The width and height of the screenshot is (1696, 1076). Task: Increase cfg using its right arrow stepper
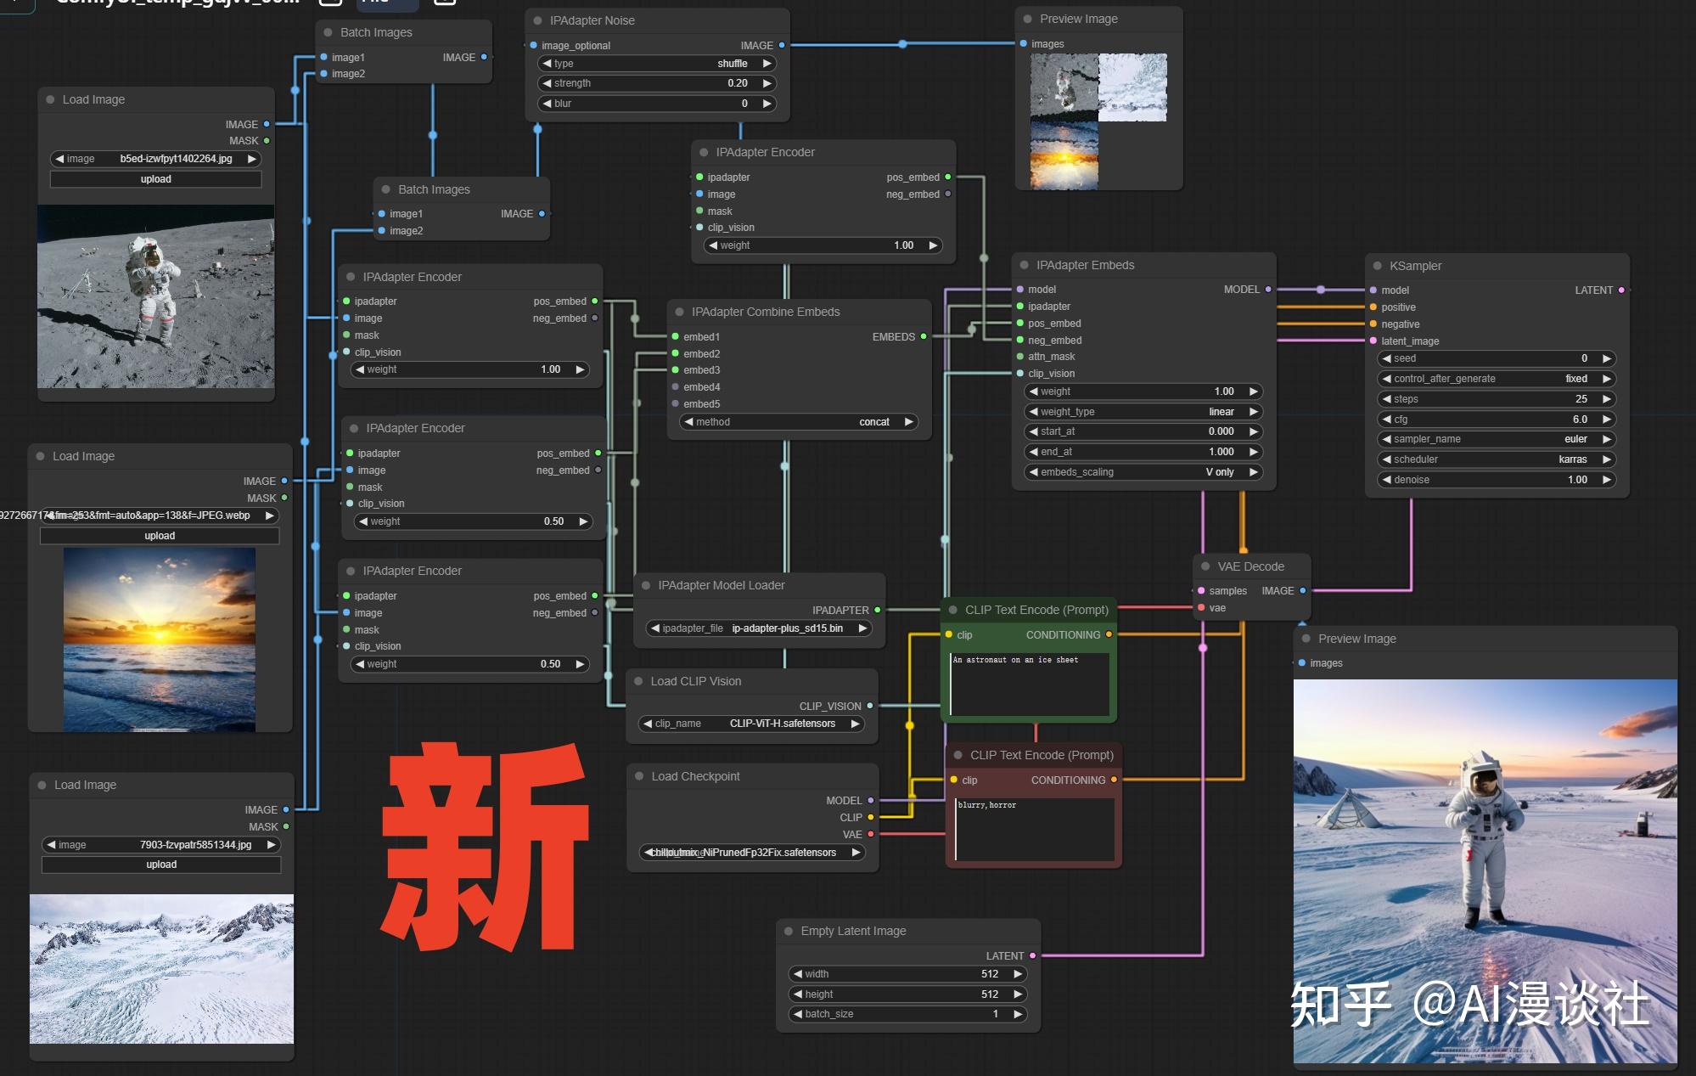pyautogui.click(x=1607, y=419)
